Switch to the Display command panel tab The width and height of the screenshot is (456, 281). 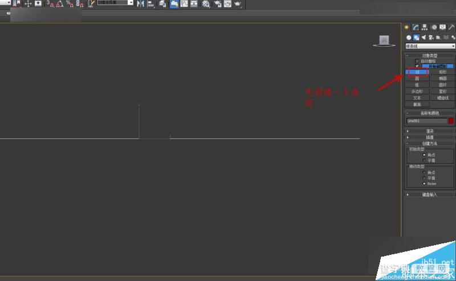point(443,27)
